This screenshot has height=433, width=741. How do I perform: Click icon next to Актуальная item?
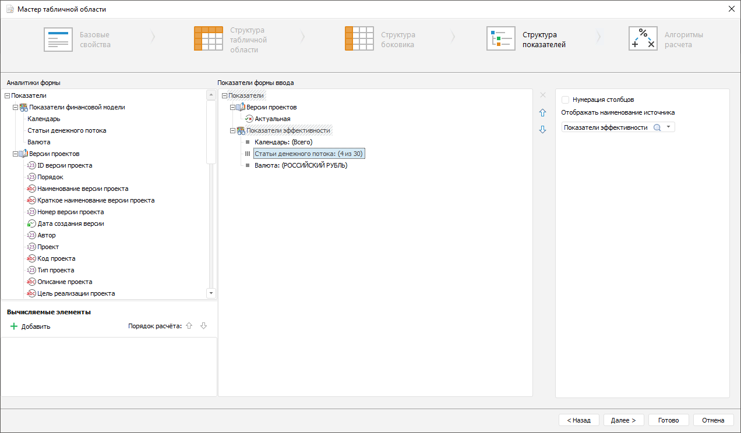click(249, 119)
